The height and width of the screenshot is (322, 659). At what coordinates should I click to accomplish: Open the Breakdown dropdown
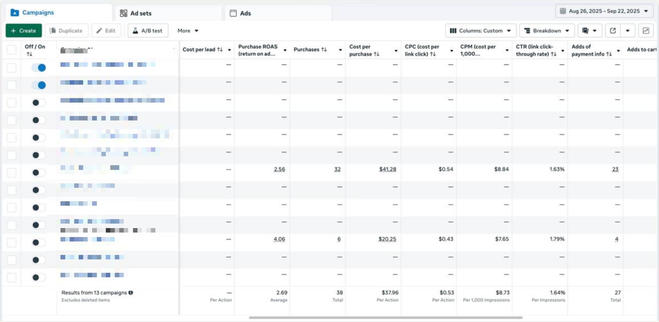547,31
